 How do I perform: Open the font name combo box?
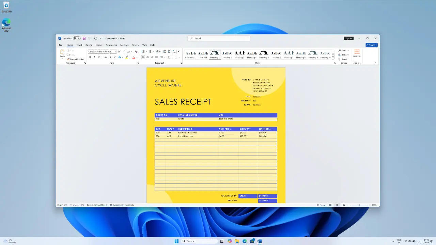(98, 52)
